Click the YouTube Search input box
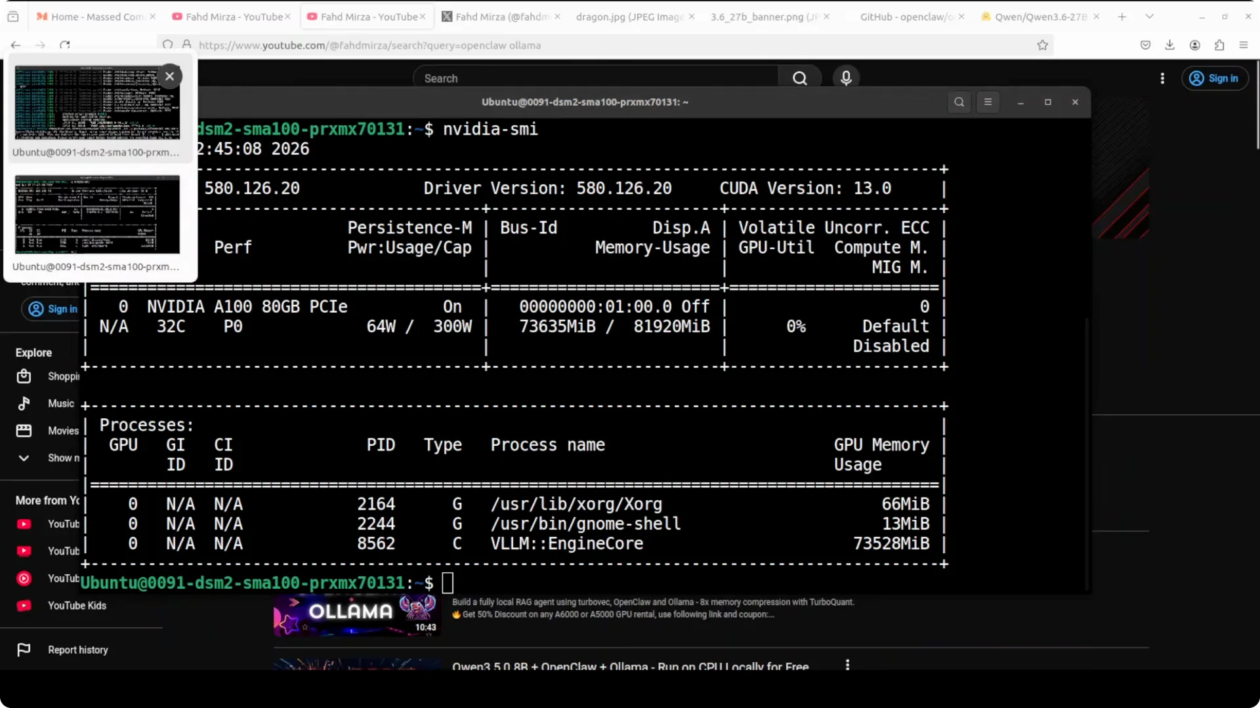This screenshot has height=708, width=1260. tap(596, 78)
